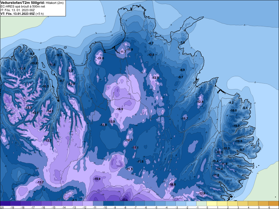
Task: Select the -11.7 temperature reading
Action: tap(122, 52)
